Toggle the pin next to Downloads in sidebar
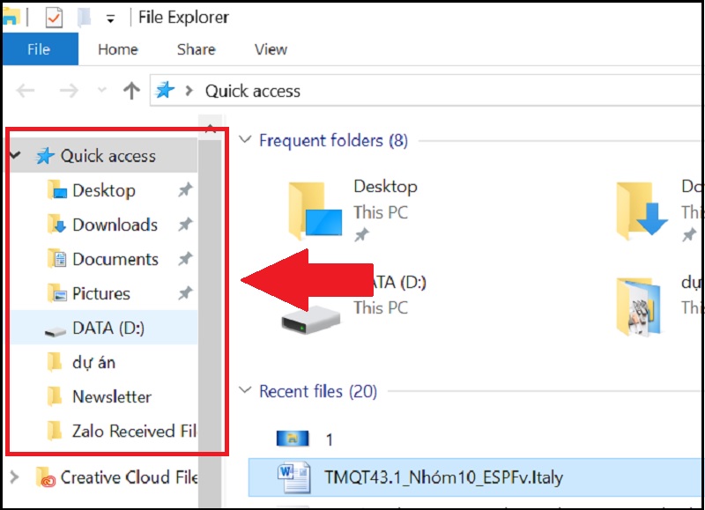 tap(185, 225)
